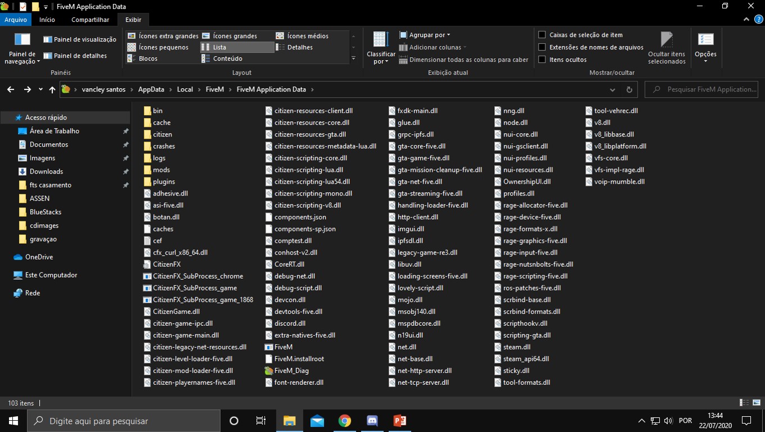
Task: Open the clock and date display
Action: [715, 421]
